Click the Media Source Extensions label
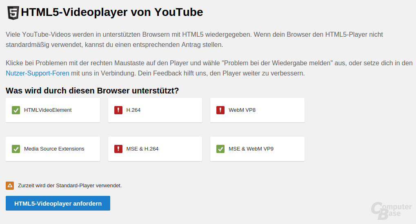The image size is (416, 224). click(x=54, y=149)
